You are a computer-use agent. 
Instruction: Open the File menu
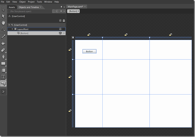pyautogui.click(x=2, y=2)
